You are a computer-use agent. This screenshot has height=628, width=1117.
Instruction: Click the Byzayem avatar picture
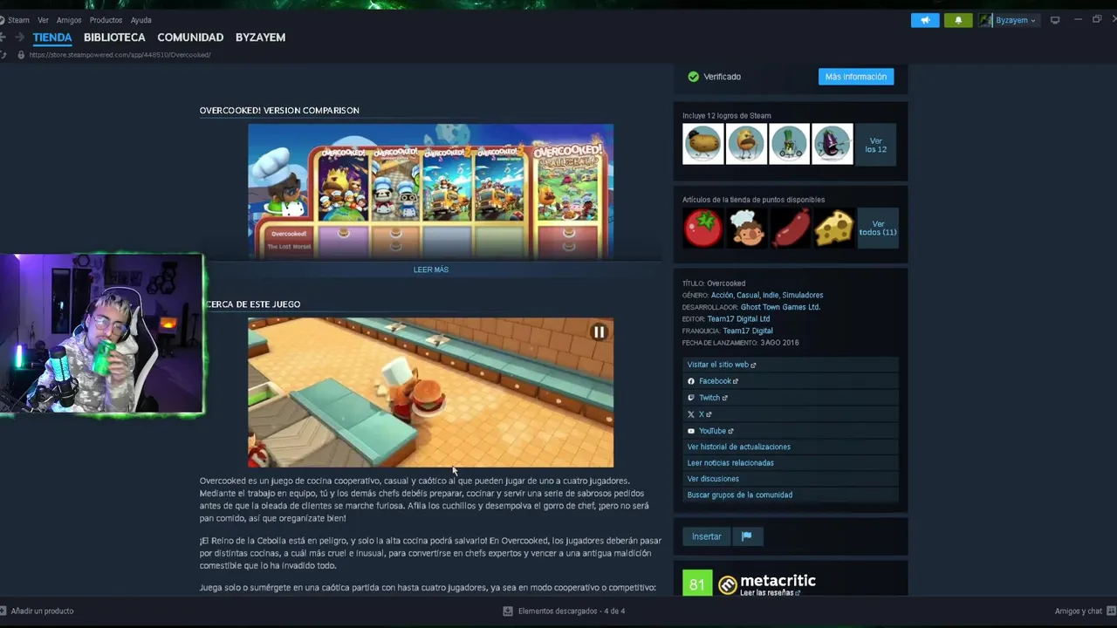[985, 20]
